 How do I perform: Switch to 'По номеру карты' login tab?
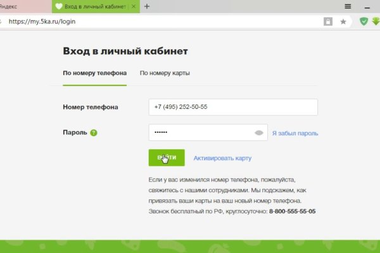[x=165, y=73]
